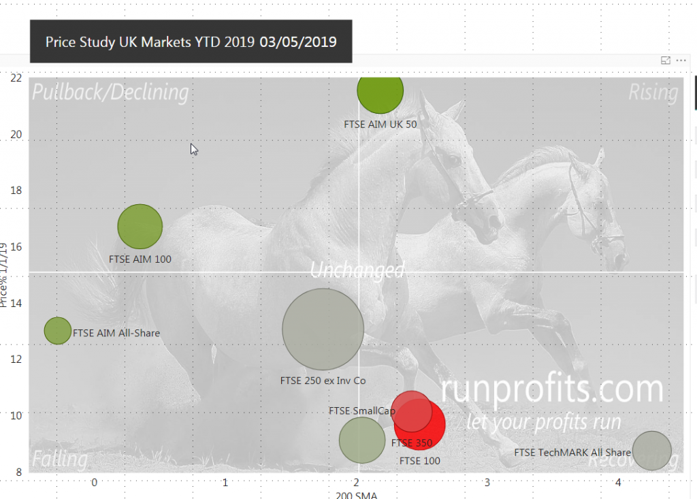Click the x-axis value 3
Image resolution: width=697 pixels, height=499 pixels.
[487, 483]
